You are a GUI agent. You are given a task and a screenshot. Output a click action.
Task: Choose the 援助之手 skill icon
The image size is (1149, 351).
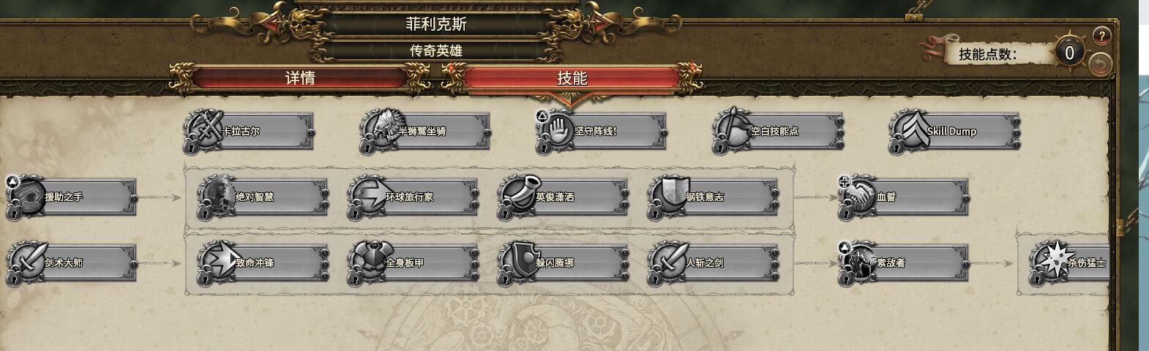point(26,195)
